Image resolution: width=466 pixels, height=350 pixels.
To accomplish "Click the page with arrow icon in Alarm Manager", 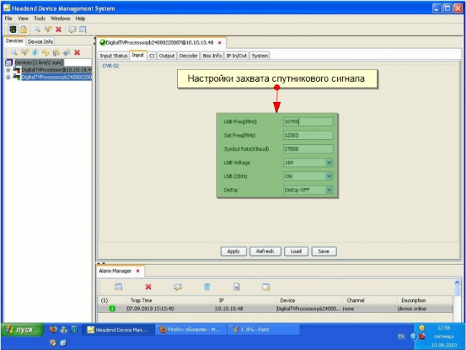I will pos(237,287).
